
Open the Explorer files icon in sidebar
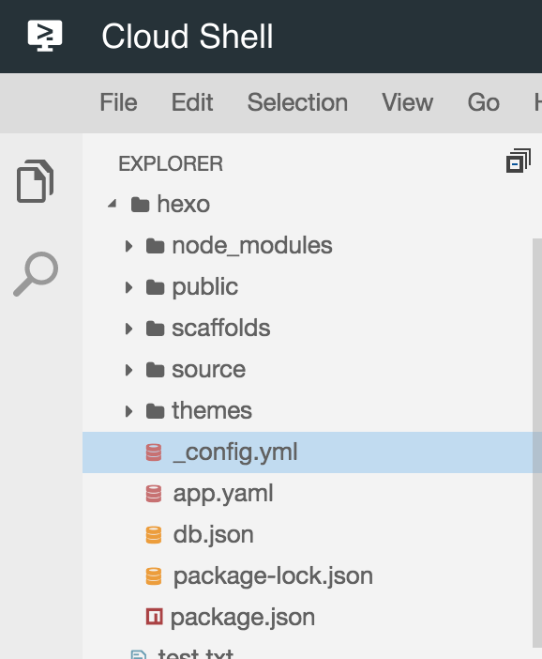click(x=36, y=181)
